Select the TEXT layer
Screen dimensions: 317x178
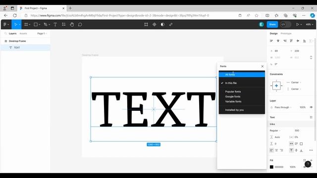tap(25, 47)
